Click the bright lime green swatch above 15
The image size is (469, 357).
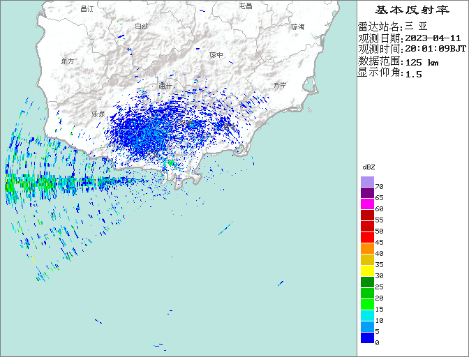tap(367, 305)
